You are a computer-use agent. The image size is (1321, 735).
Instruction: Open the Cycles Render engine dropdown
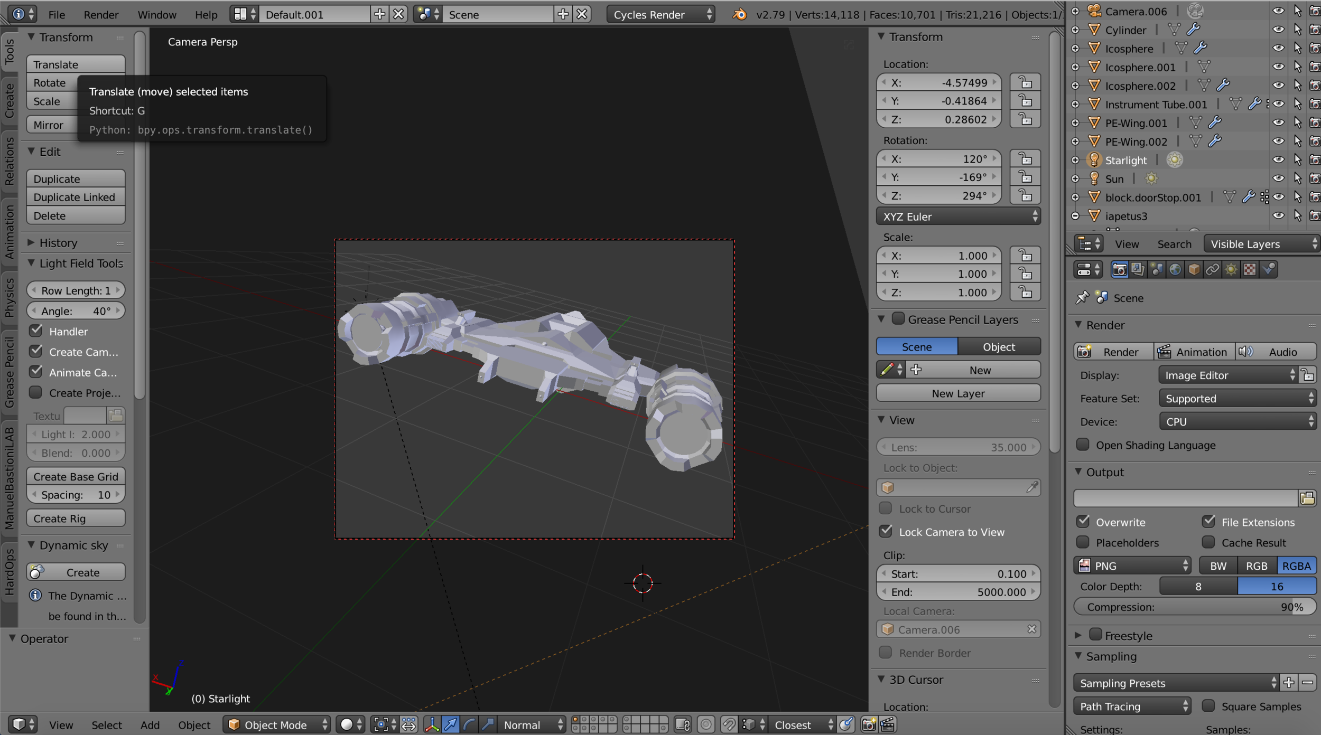tap(660, 14)
